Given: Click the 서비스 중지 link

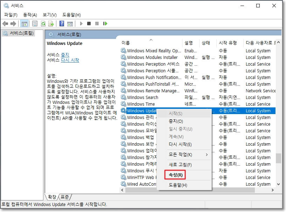Looking at the screenshot, I should [65, 55].
